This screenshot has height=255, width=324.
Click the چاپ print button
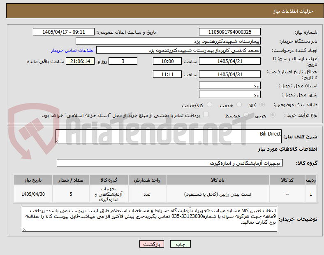(x=180, y=244)
